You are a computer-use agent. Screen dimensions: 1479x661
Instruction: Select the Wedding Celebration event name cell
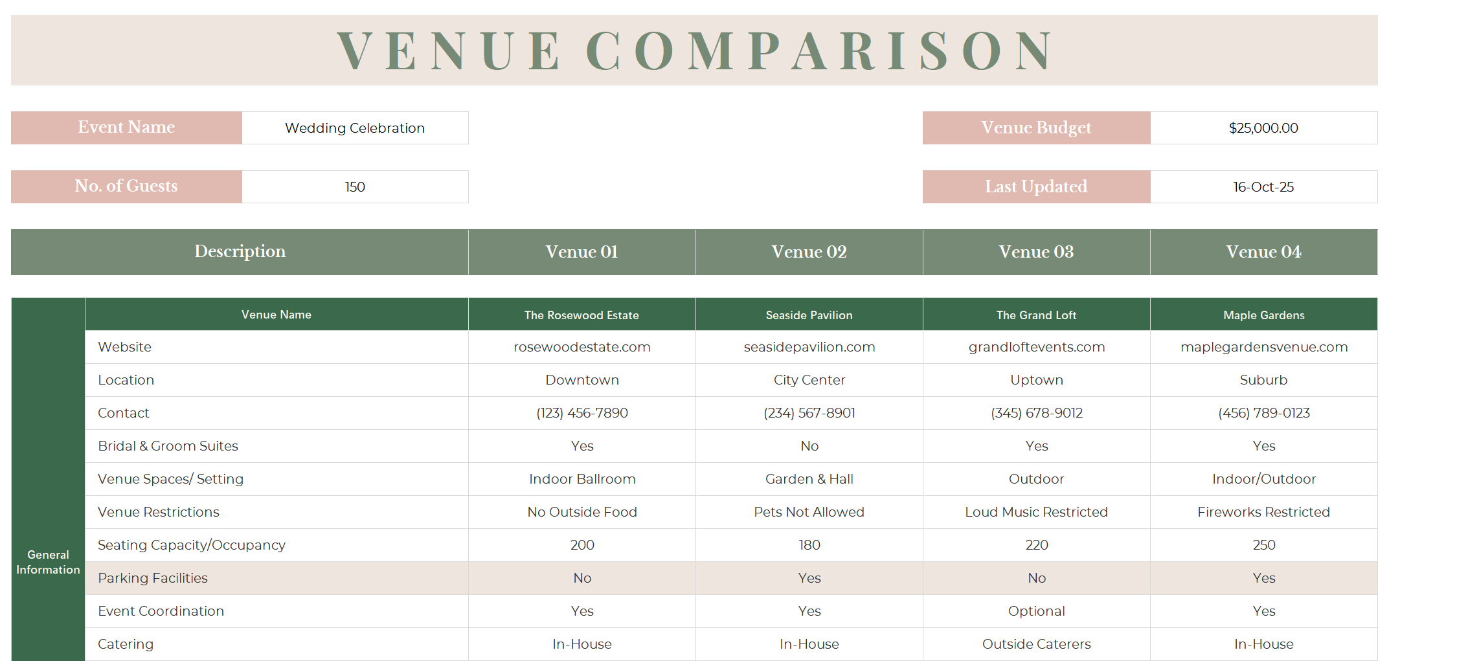(355, 128)
